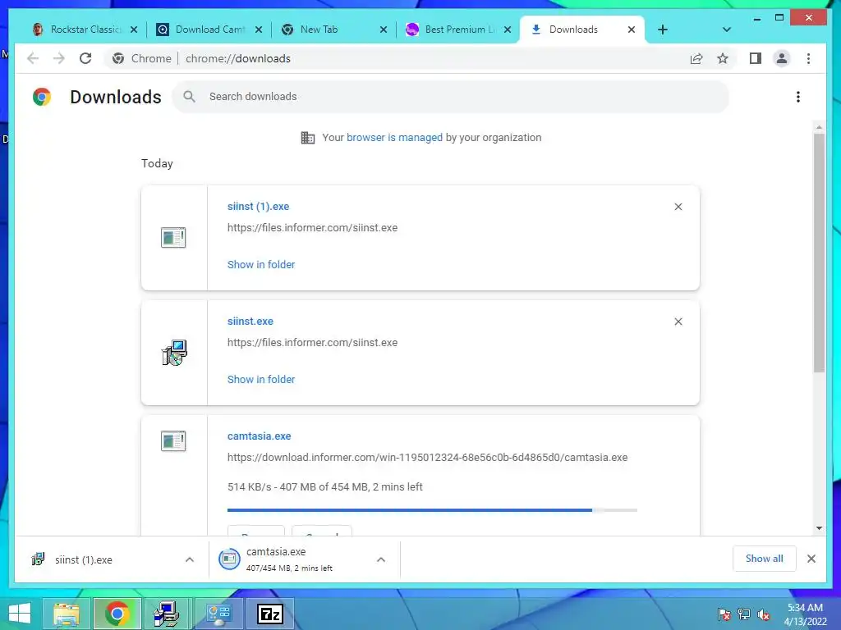This screenshot has height=630, width=841.
Task: Click the magnifier icon in search downloads
Action: (189, 97)
